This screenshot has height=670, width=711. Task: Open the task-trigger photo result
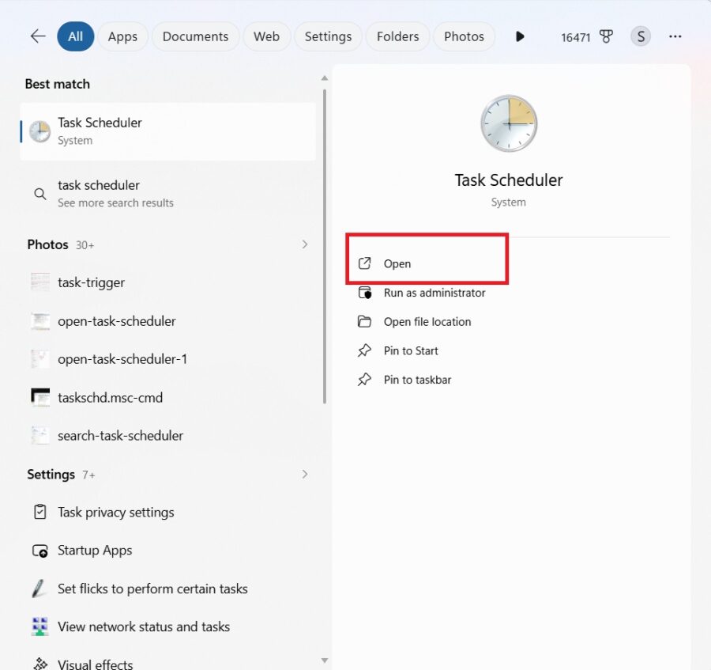click(x=167, y=282)
